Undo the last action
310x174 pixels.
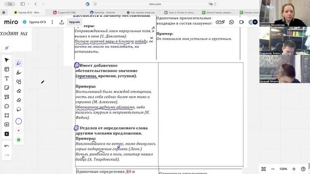[7, 146]
